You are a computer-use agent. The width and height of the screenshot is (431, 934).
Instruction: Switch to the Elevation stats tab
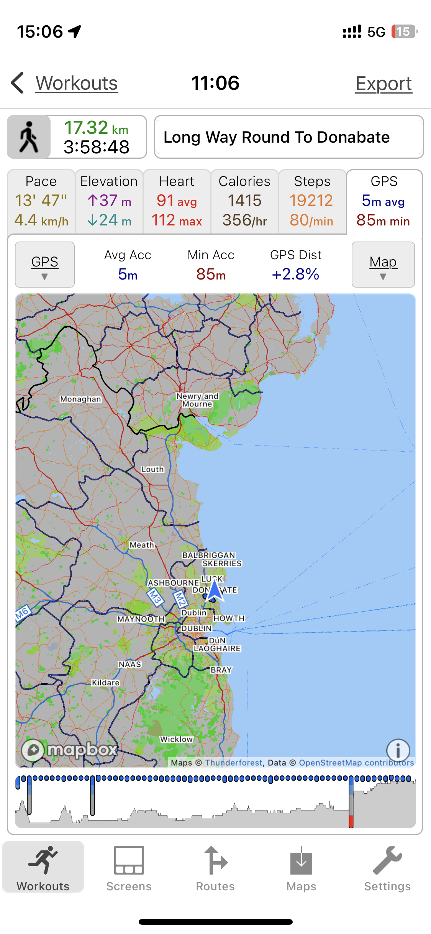pos(109,201)
